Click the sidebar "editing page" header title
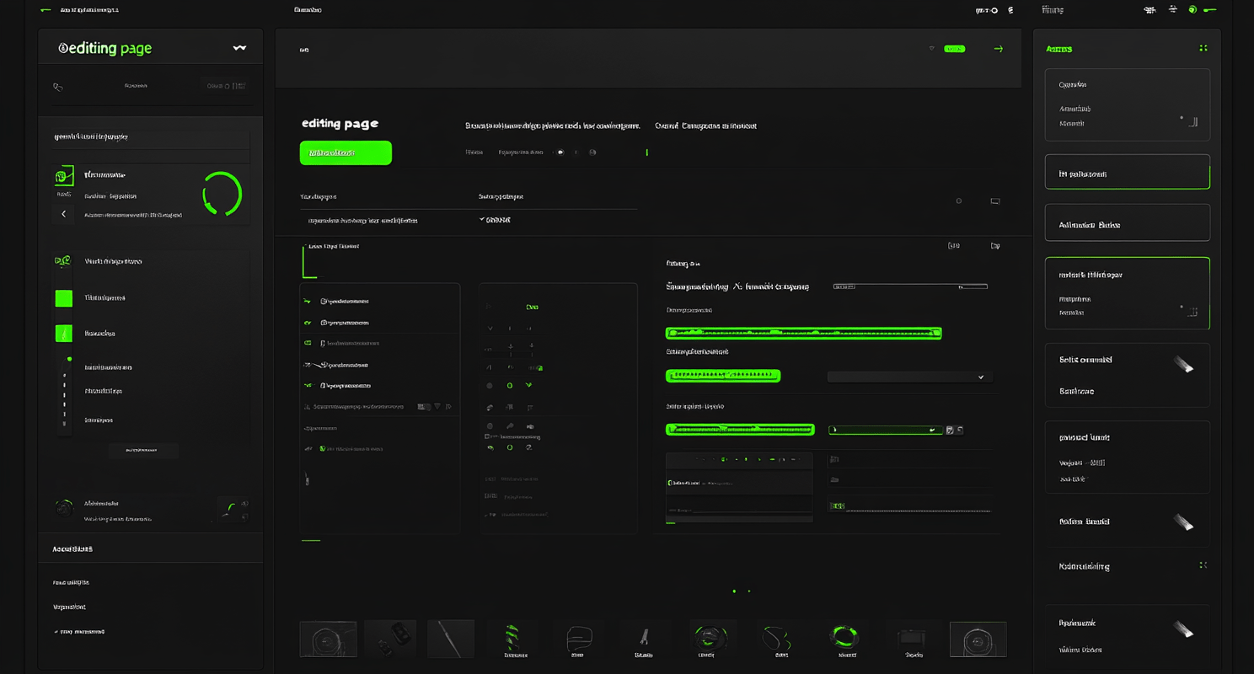Viewport: 1254px width, 674px height. coord(105,48)
